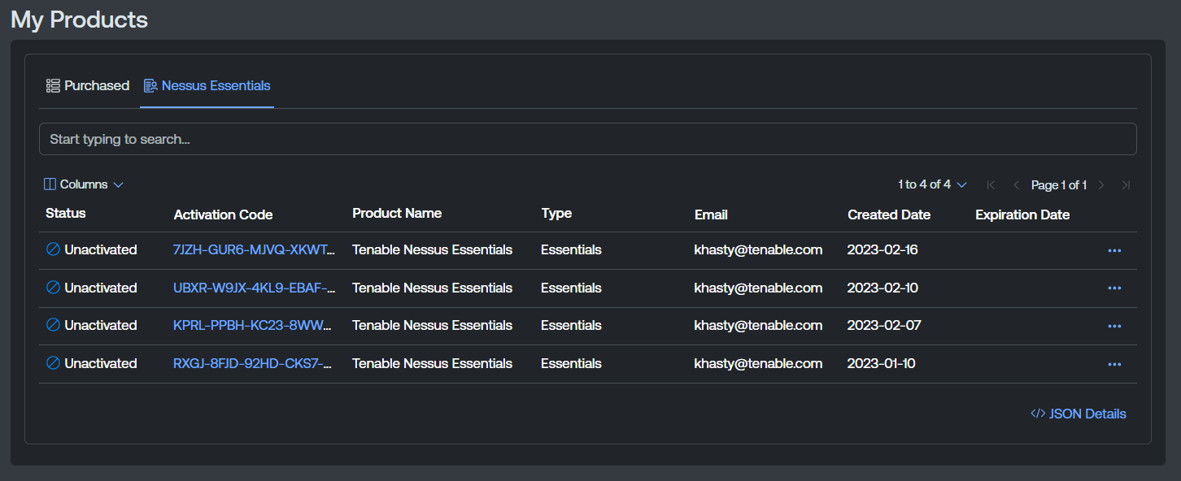Click khasty@tenable.com in the 2023-02-16 row
This screenshot has height=481, width=1181.
pos(758,249)
